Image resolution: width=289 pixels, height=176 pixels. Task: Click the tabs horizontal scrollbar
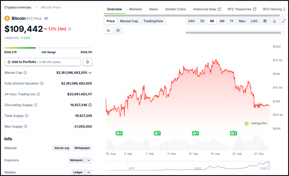pyautogui.click(x=192, y=16)
